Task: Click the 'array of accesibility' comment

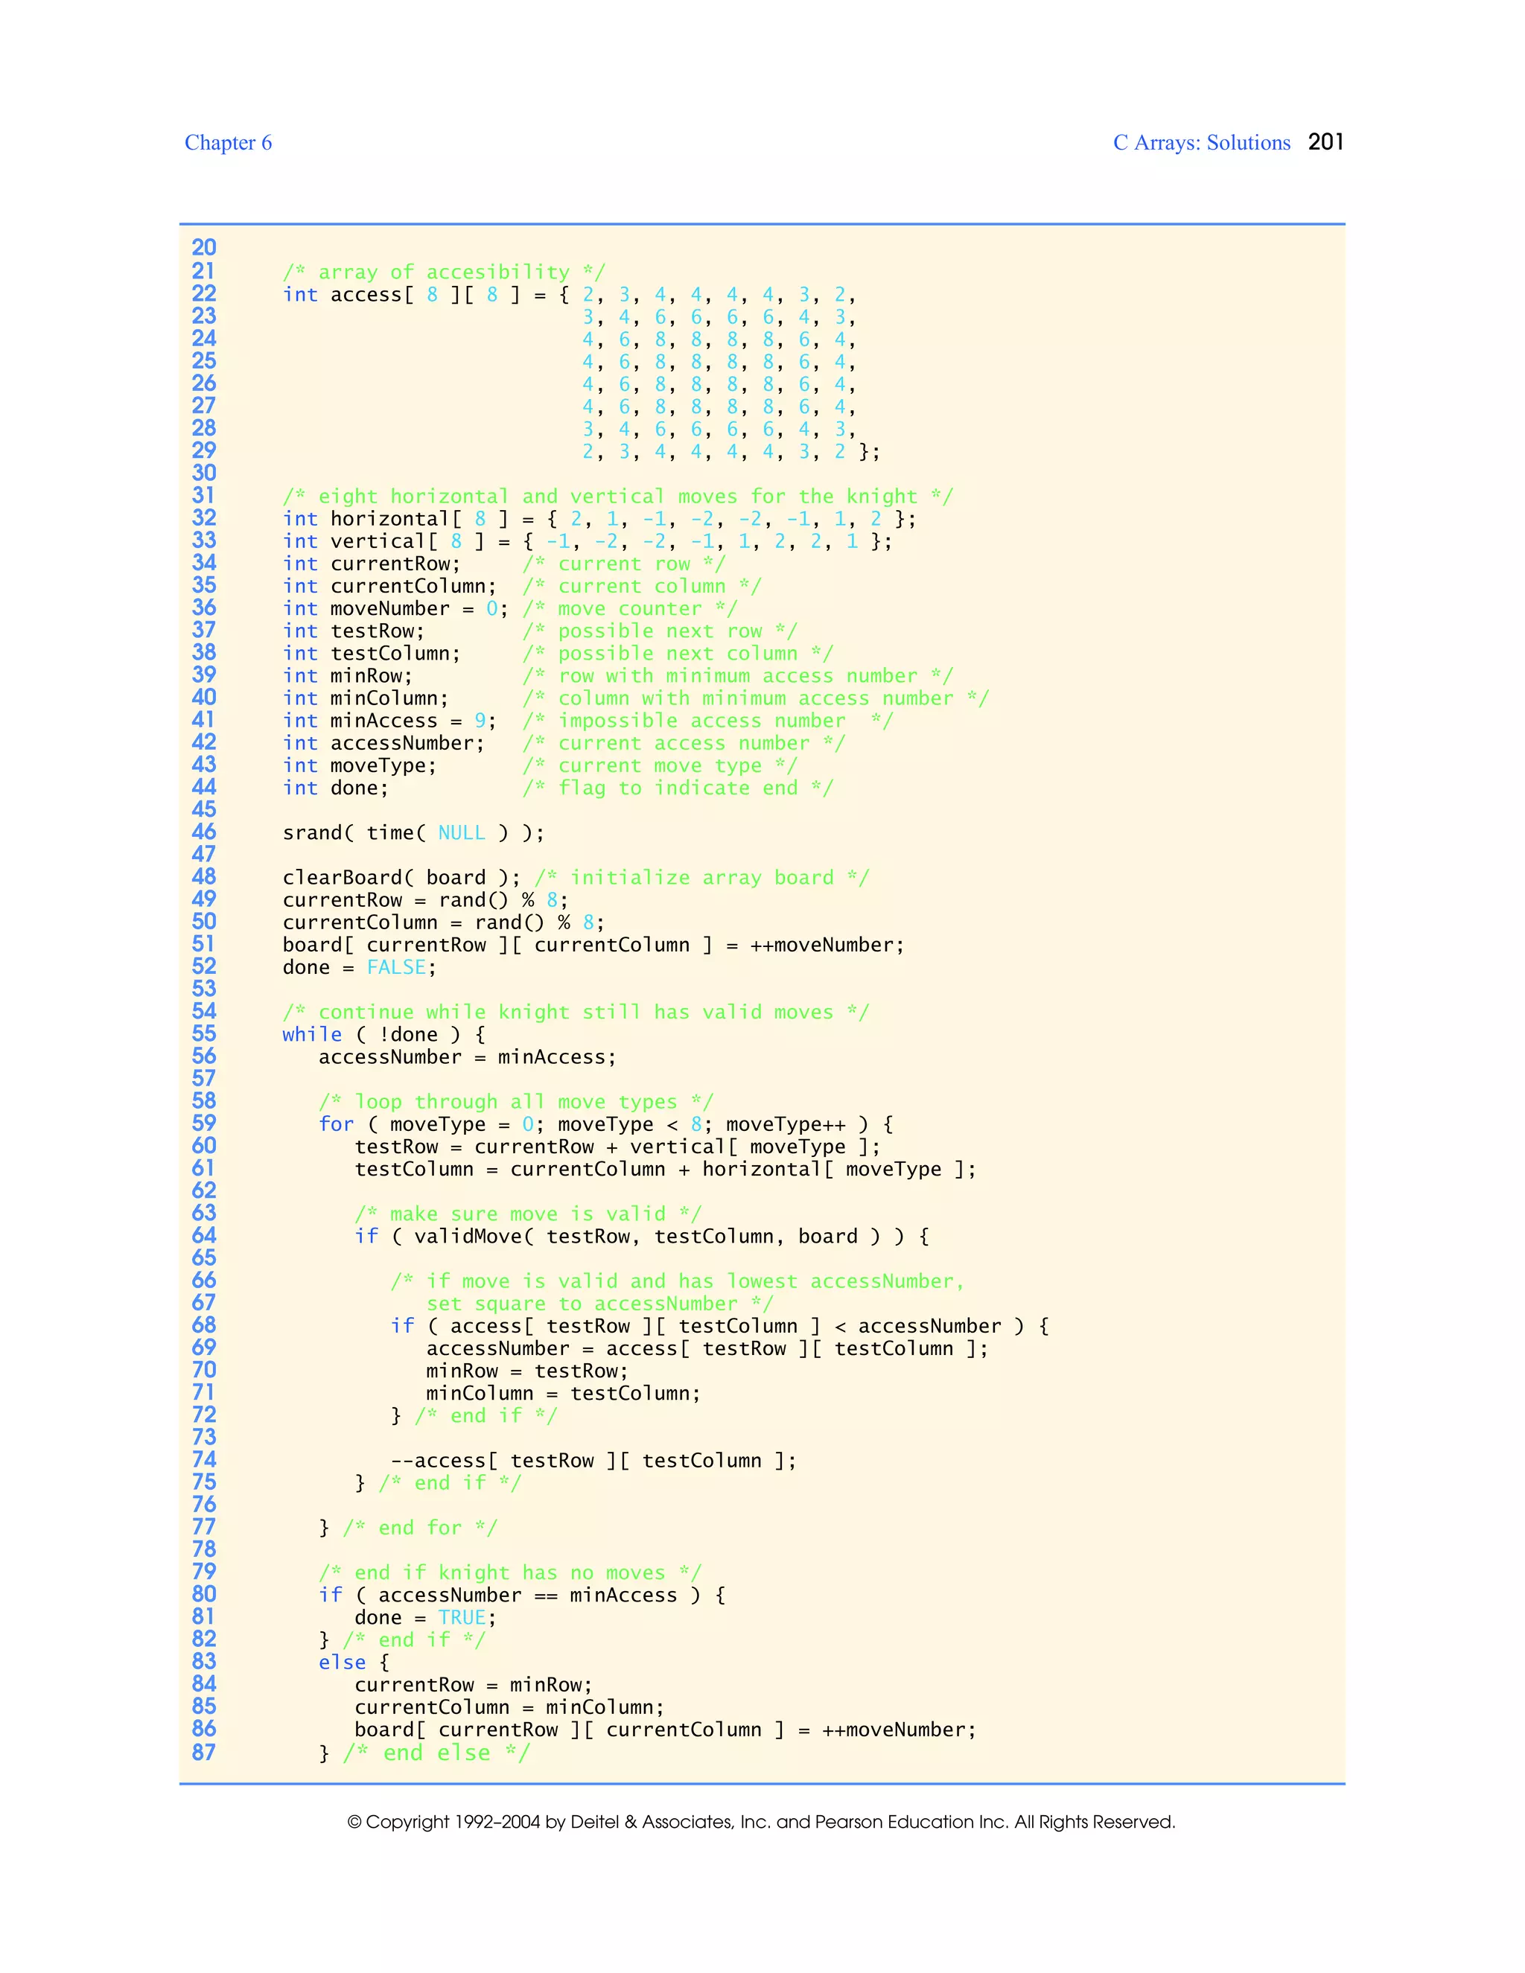Action: coord(444,272)
